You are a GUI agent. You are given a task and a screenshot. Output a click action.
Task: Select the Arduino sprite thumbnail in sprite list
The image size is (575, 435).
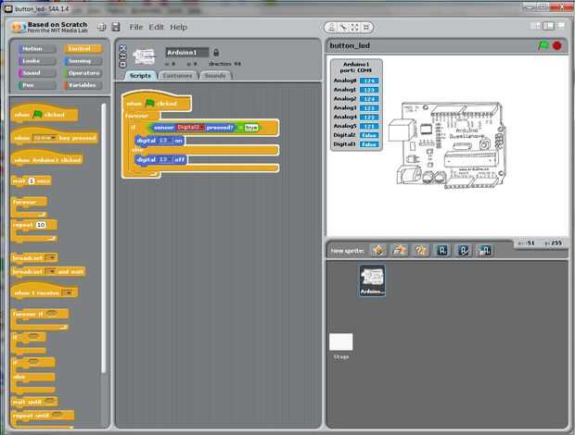(372, 281)
